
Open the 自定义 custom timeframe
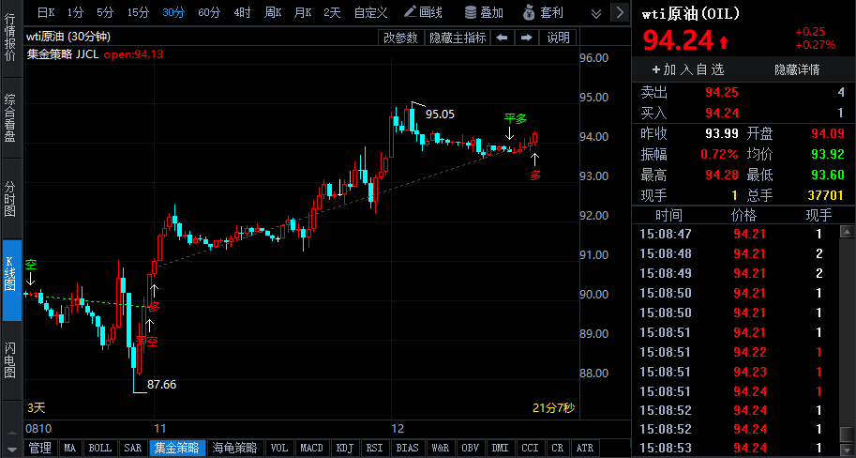(370, 12)
